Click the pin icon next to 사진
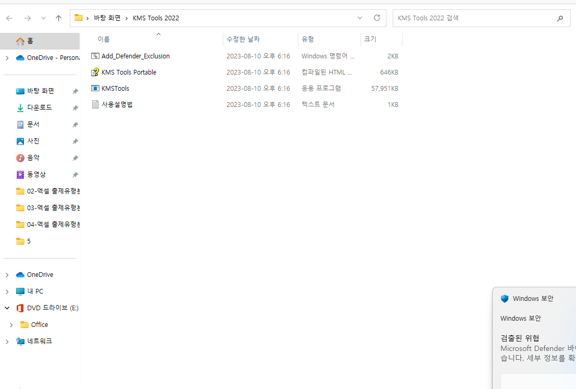This screenshot has height=389, width=576. point(75,141)
